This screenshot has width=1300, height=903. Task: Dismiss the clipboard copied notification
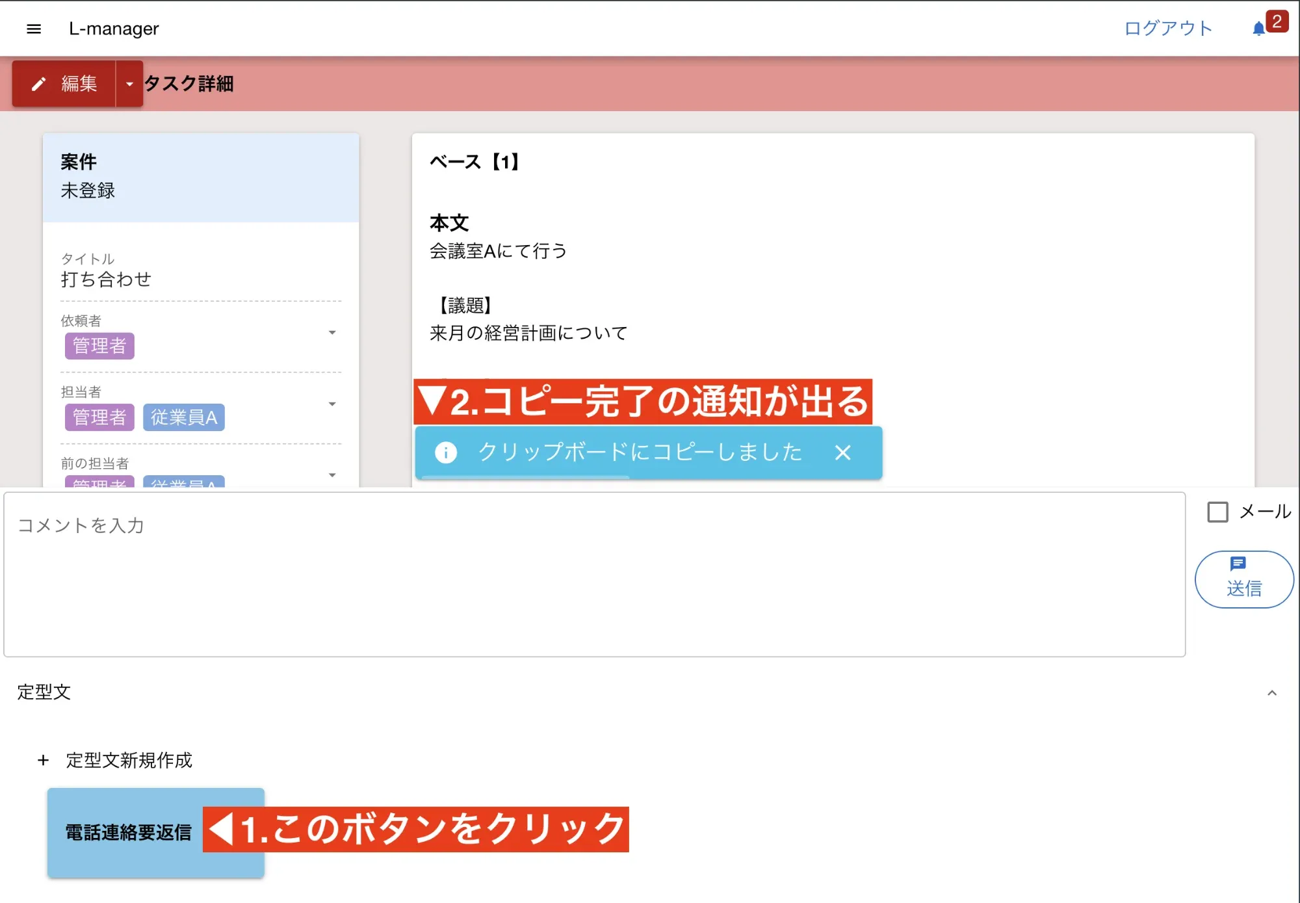842,452
